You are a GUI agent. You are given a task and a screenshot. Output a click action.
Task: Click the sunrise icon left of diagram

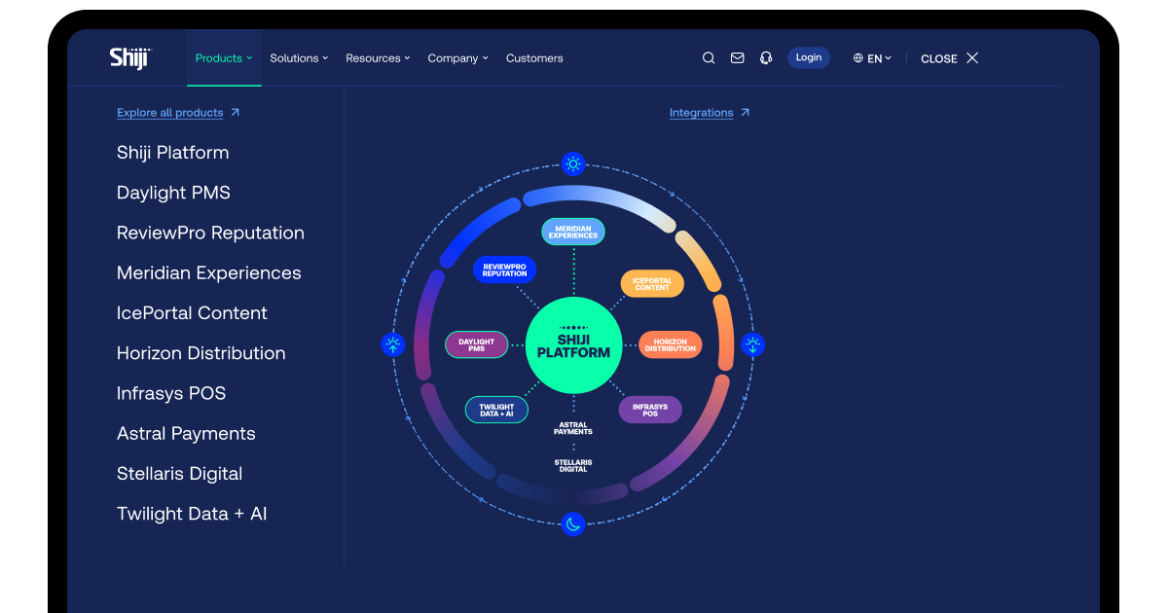392,344
